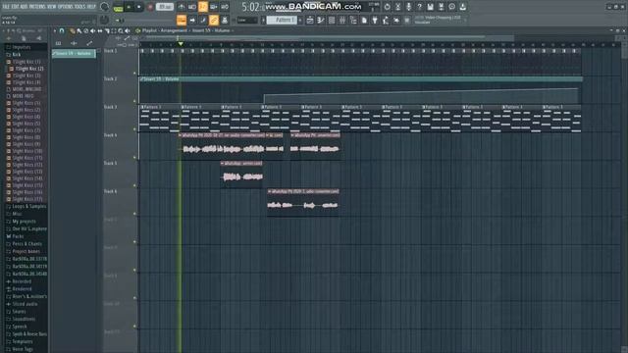Toggle the PAT/SONG mode switch

pyautogui.click(x=118, y=7)
